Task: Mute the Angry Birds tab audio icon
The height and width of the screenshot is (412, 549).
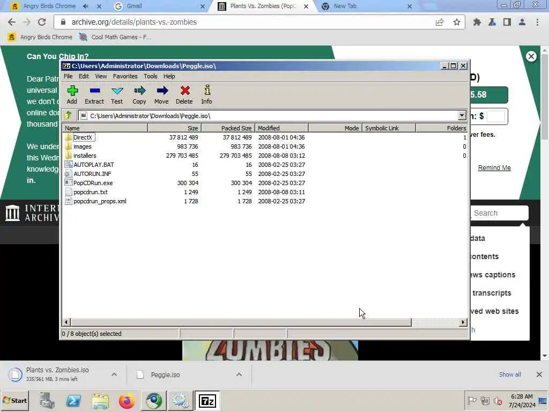Action: (86, 6)
